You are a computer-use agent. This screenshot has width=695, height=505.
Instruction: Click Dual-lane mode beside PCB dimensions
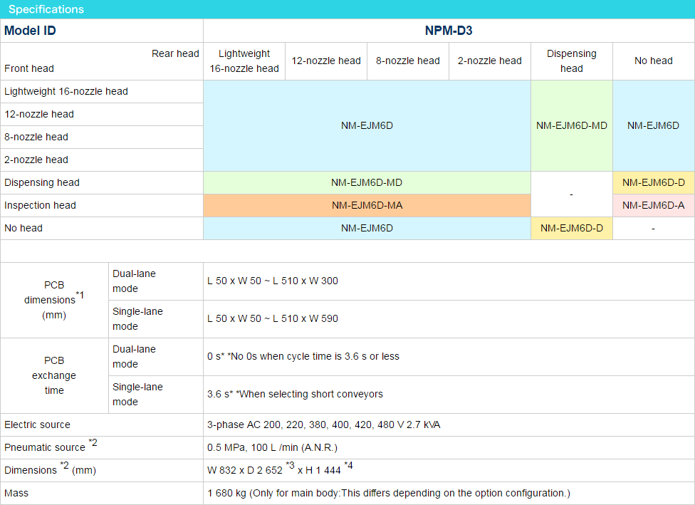[x=135, y=281]
